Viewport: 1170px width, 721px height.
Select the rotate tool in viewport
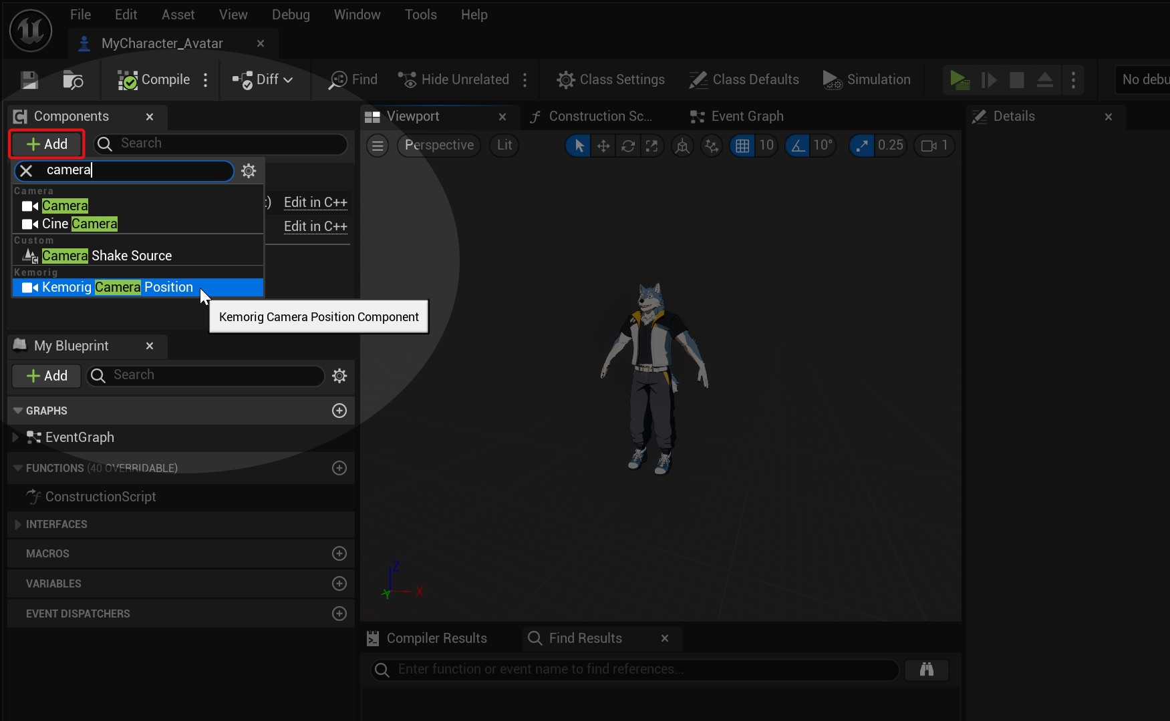point(627,146)
